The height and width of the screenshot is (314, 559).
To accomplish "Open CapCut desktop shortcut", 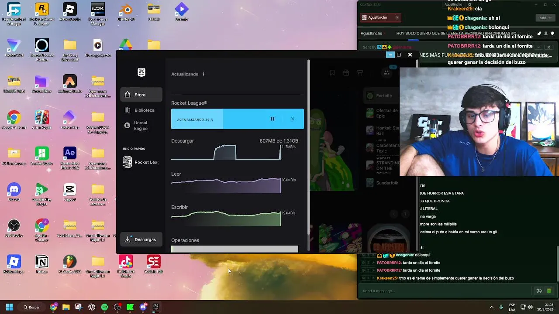I will [70, 192].
